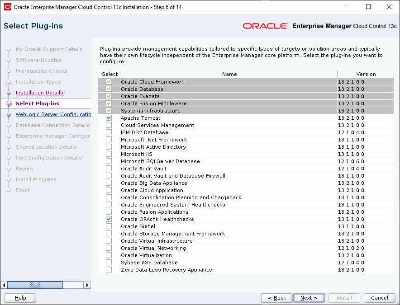
Task: Minimize the installer window
Action: click(348, 7)
